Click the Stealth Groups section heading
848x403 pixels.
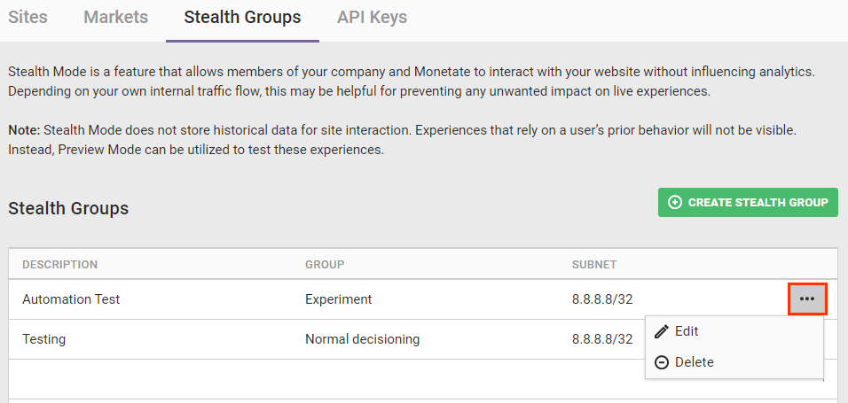[68, 209]
